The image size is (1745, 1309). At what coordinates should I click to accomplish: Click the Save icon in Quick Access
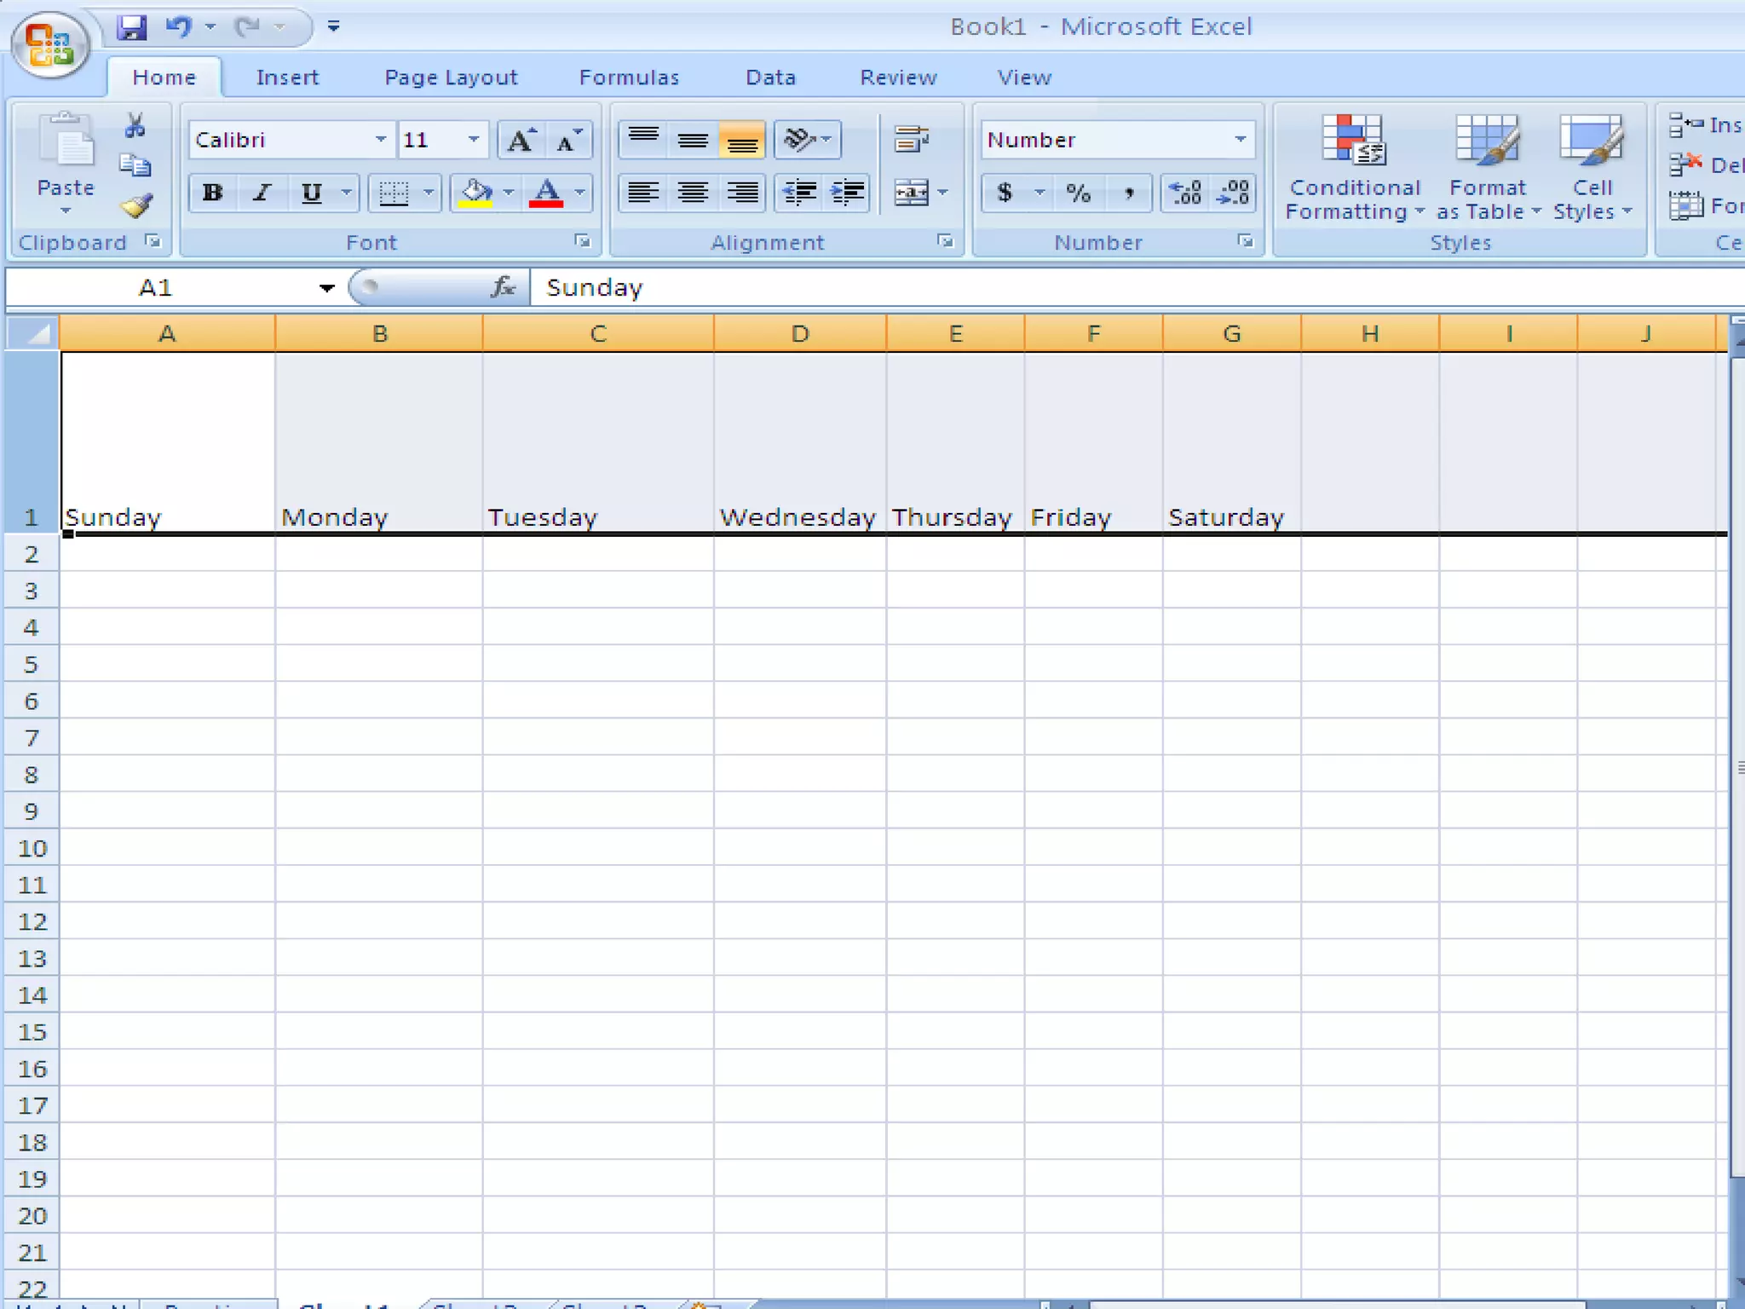(132, 28)
